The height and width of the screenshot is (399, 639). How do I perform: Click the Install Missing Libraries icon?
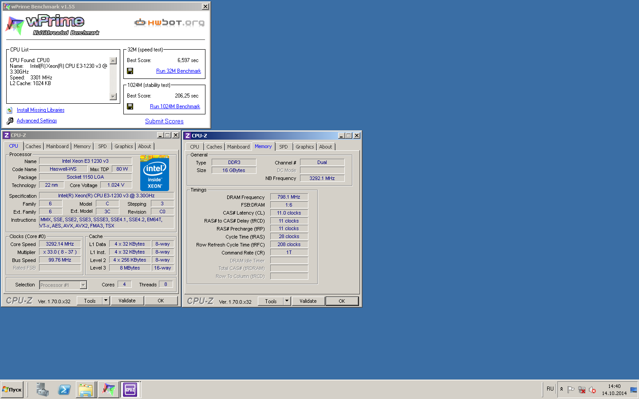coord(10,110)
